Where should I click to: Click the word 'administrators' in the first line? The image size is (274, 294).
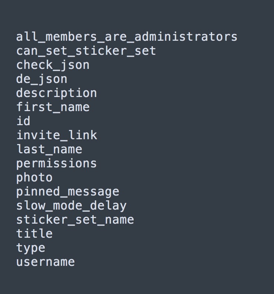[186, 37]
